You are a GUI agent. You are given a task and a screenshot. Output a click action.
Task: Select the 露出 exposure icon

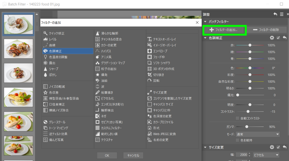(x=45, y=63)
